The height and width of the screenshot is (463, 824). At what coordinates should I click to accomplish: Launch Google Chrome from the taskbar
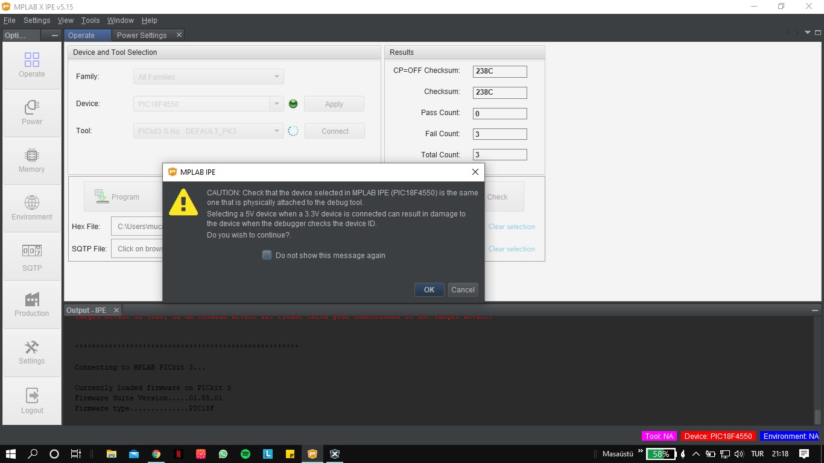[x=156, y=454]
